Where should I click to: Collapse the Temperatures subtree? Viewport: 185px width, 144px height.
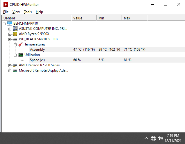(15, 45)
